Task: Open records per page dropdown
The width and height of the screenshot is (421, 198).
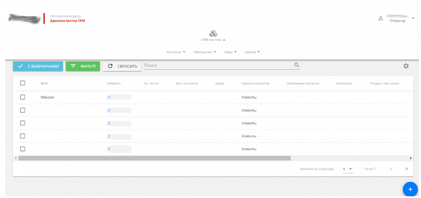Action: pyautogui.click(x=348, y=169)
